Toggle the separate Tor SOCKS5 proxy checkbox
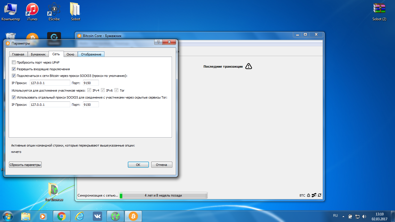The height and width of the screenshot is (222, 395). click(14, 97)
